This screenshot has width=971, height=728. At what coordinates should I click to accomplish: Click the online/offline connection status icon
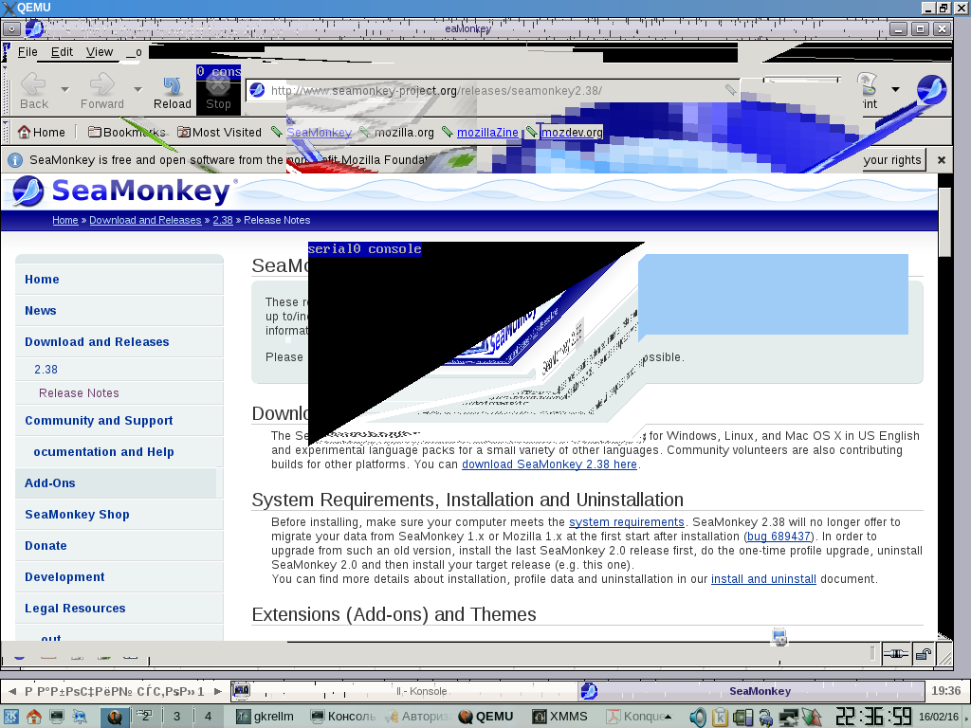tap(895, 653)
